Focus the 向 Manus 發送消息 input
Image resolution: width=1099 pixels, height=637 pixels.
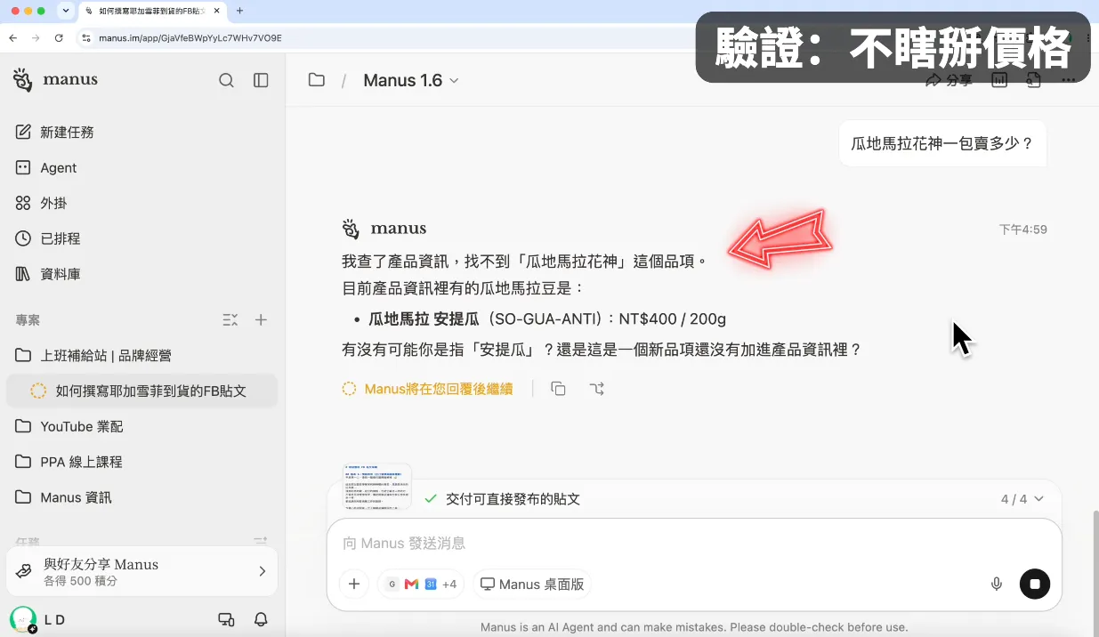694,543
